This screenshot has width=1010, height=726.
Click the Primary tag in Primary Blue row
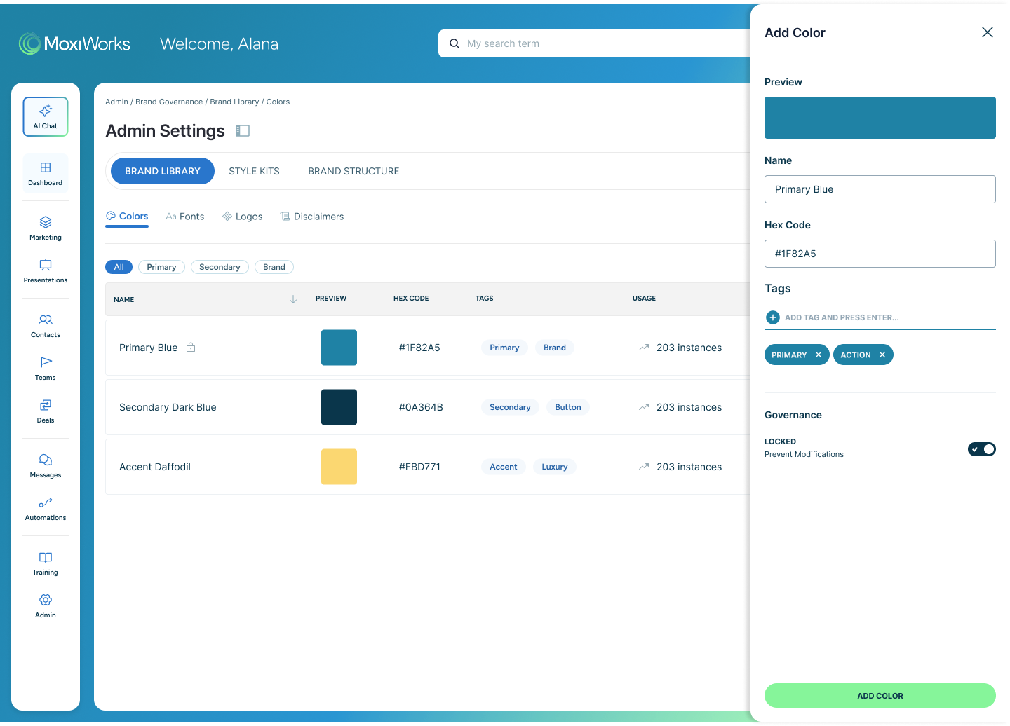point(504,348)
